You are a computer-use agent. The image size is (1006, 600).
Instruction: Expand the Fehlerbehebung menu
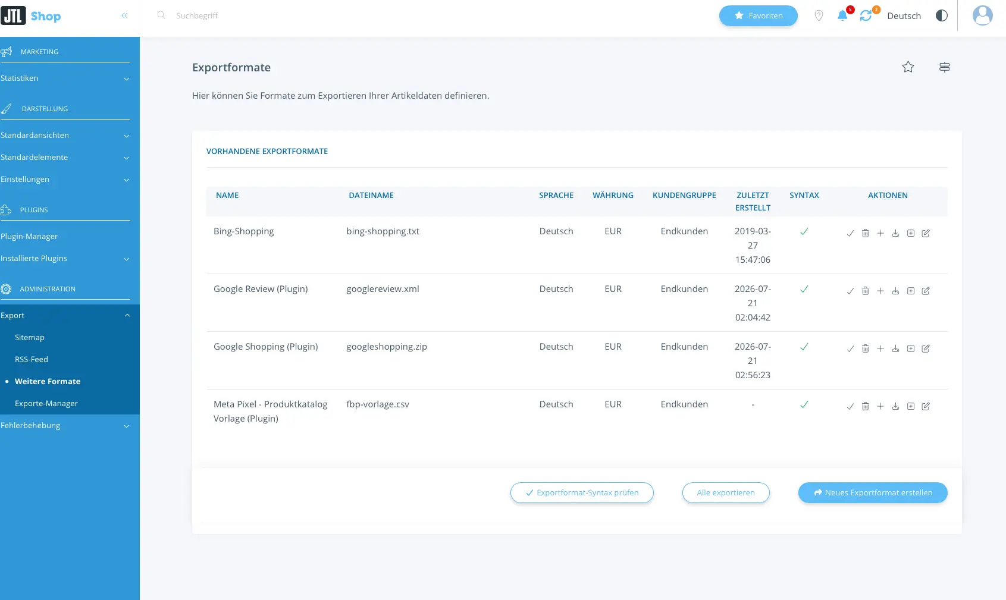[x=65, y=426]
